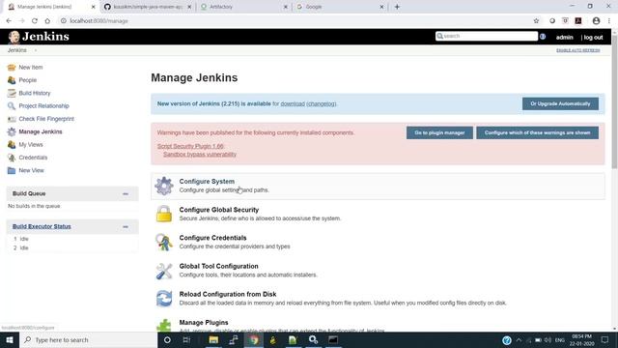Open the Jenkins breadcrumb dropdown arrow
This screenshot has width=618, height=348.
pyautogui.click(x=36, y=50)
